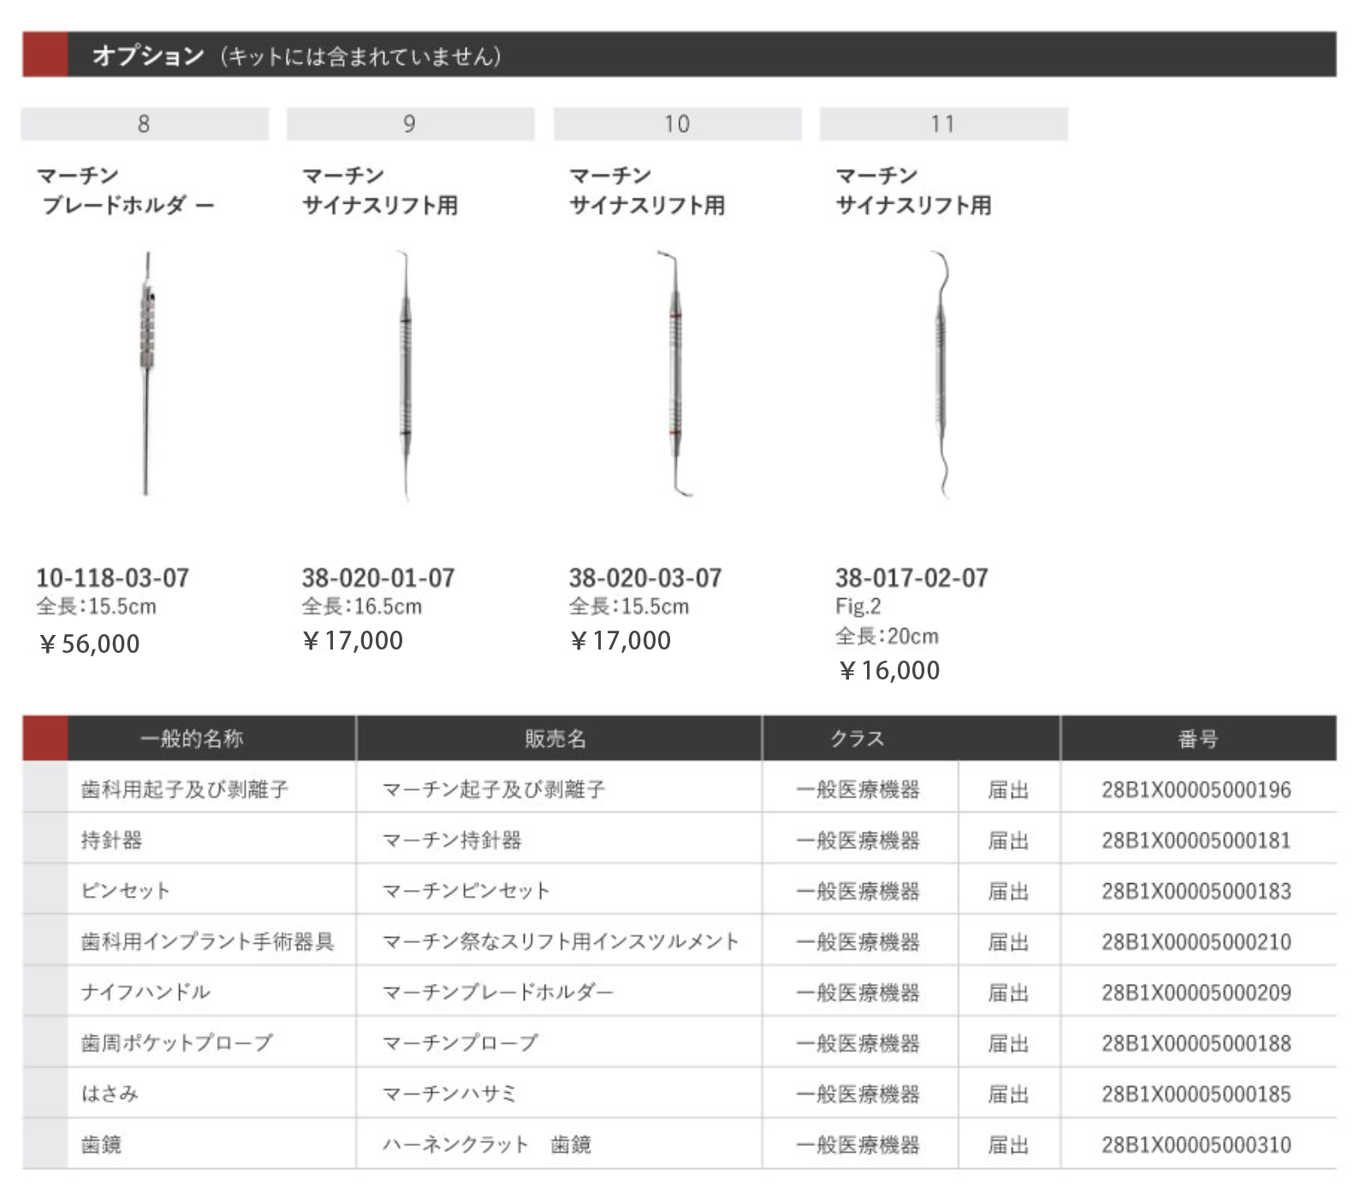Click the ハーネンクラット 歯鏡 cell
Image resolution: width=1354 pixels, height=1198 pixels.
(x=486, y=1144)
